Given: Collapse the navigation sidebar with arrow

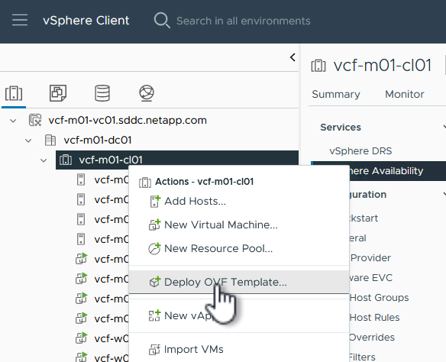Looking at the screenshot, I should point(292,57).
